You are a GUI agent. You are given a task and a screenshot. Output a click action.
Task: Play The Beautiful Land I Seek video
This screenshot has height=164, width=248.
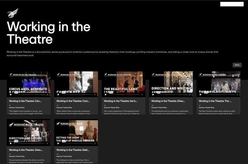[x=106, y=94]
